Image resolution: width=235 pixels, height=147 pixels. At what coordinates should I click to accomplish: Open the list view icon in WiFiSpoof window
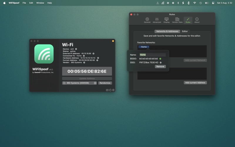point(107,90)
